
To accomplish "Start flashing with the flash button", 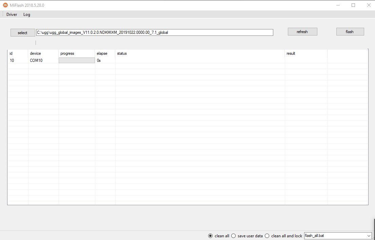I will point(350,32).
